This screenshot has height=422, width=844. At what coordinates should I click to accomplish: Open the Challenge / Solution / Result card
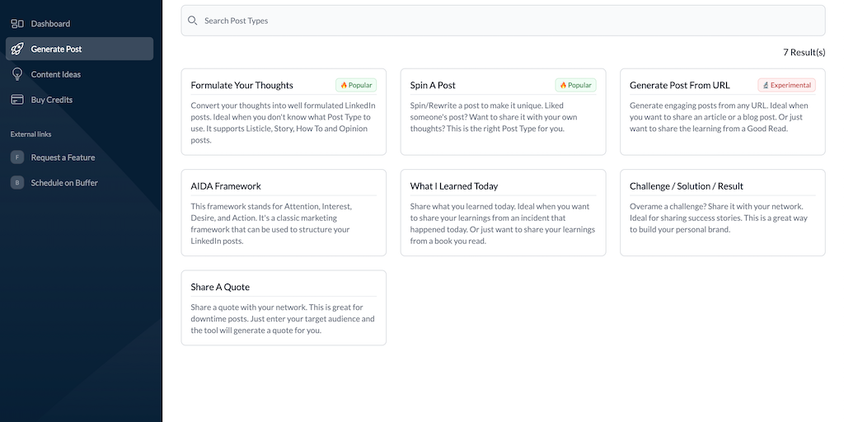tap(722, 213)
